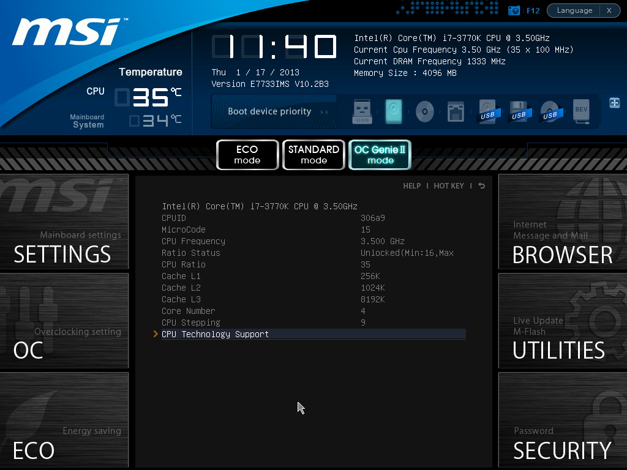Close the language selector with X
The image size is (627, 470).
coord(609,10)
